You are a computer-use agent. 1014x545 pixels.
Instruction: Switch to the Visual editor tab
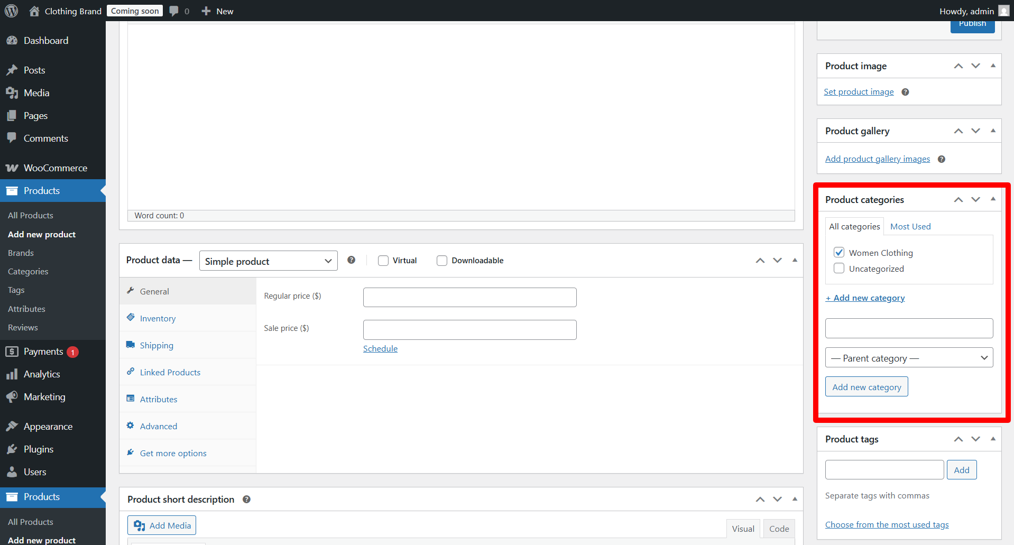pos(743,529)
